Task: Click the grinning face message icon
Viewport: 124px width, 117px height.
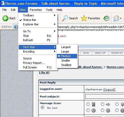Action: pos(122,110)
